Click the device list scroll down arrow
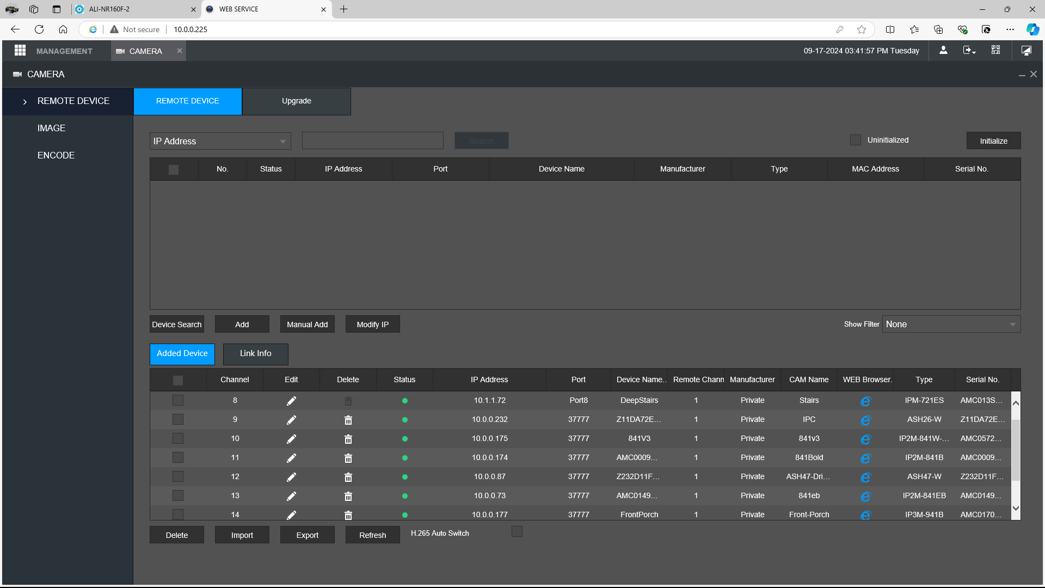Image resolution: width=1045 pixels, height=588 pixels. pos(1016,508)
